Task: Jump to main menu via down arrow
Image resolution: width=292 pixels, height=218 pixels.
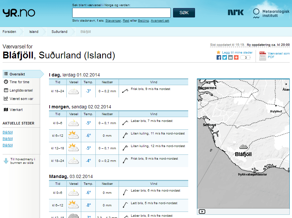Action: 6,161
